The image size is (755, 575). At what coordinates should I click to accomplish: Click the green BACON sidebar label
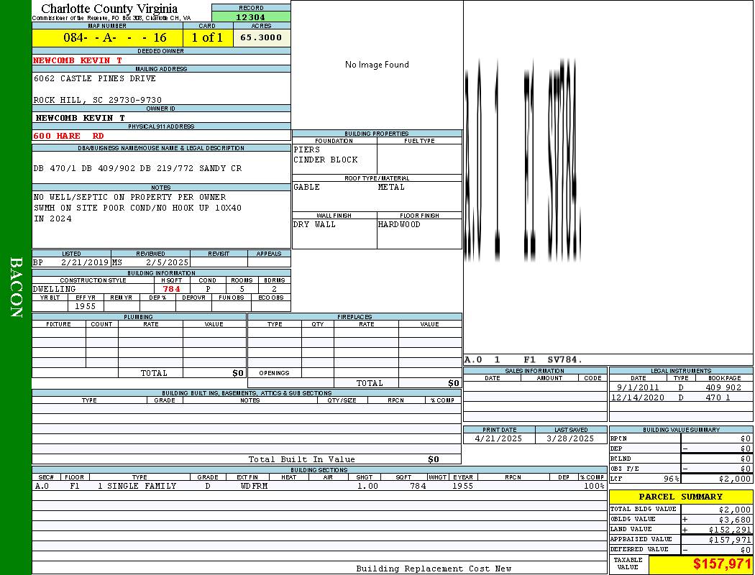[16, 287]
